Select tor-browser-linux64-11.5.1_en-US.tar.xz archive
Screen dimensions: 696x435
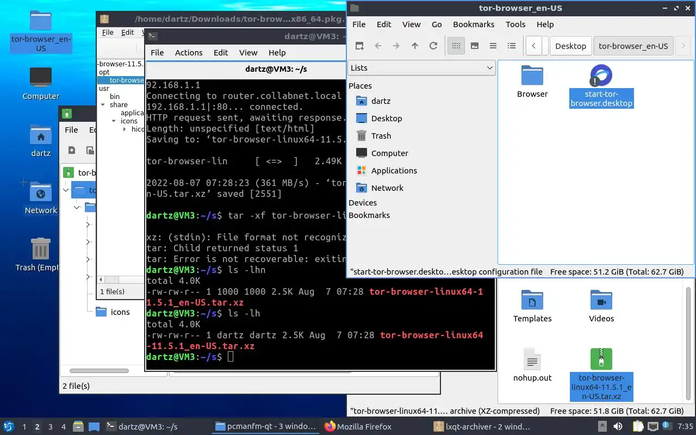pyautogui.click(x=601, y=374)
